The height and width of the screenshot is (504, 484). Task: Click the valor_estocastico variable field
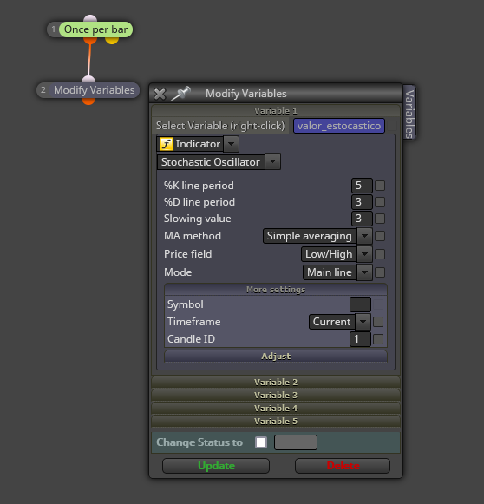click(339, 126)
